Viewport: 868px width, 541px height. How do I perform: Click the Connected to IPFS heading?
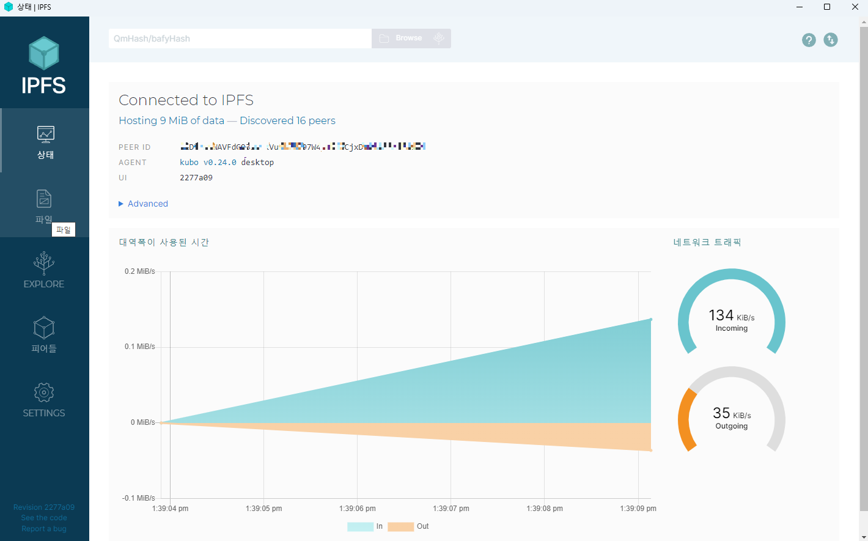(186, 100)
